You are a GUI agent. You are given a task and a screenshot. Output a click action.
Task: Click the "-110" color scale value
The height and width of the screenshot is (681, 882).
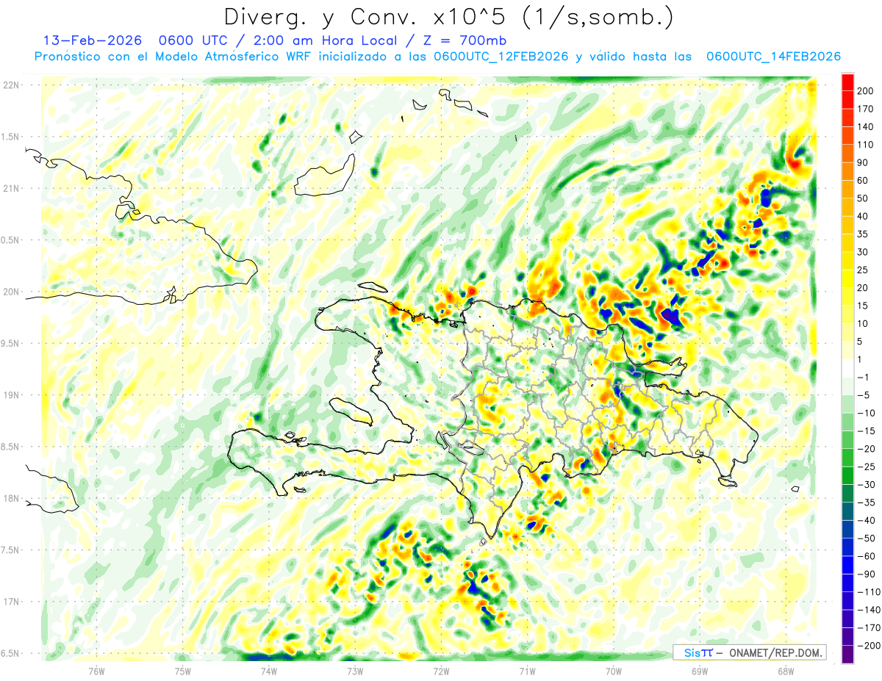pyautogui.click(x=869, y=592)
